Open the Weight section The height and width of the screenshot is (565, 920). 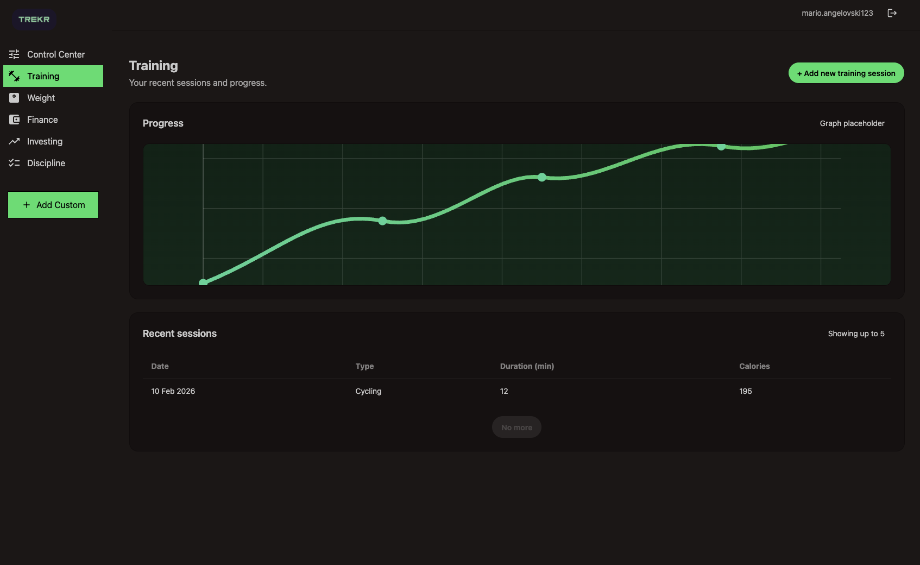pyautogui.click(x=41, y=98)
